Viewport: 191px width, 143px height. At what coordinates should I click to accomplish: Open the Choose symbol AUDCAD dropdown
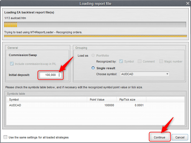144,74
